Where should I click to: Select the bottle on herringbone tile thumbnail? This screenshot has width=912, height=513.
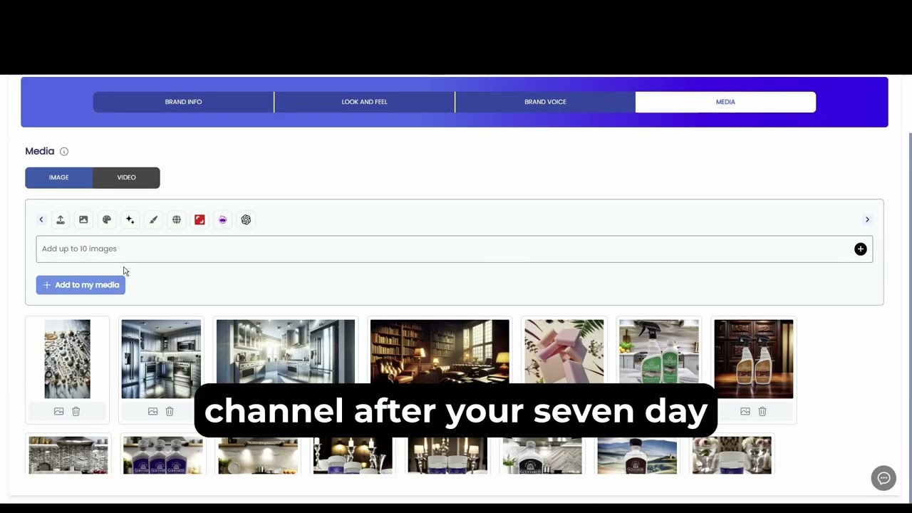[x=542, y=455]
